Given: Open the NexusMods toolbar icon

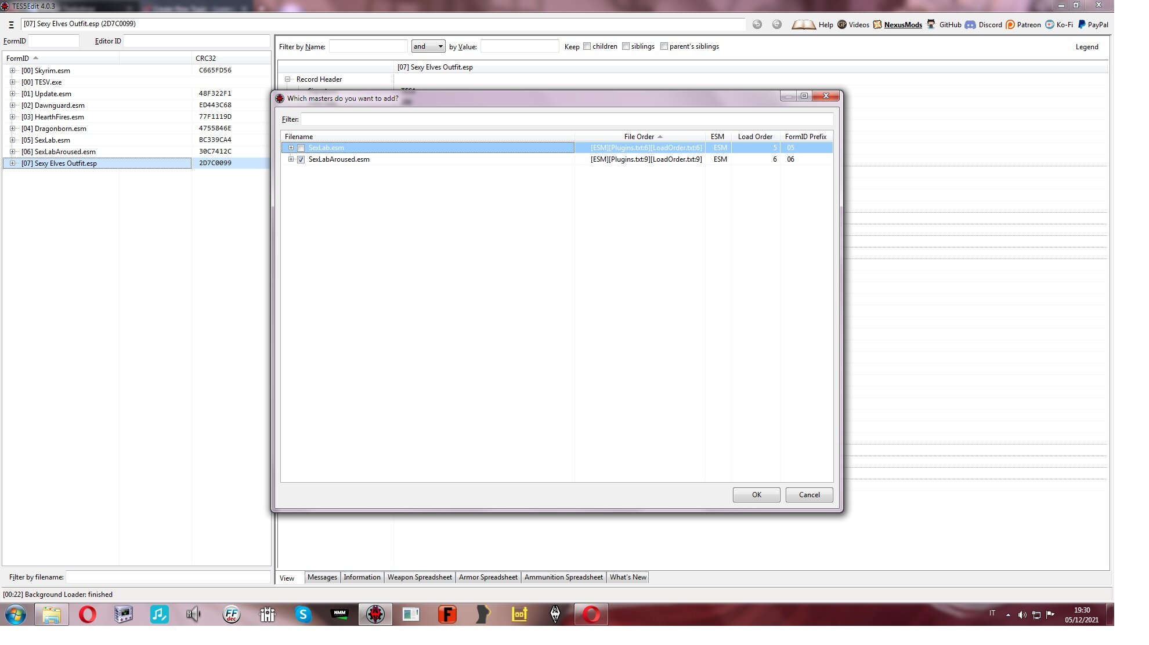Looking at the screenshot, I should tap(877, 24).
